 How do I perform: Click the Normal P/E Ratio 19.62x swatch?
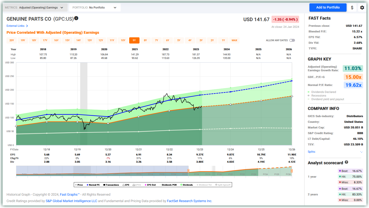(x=353, y=85)
